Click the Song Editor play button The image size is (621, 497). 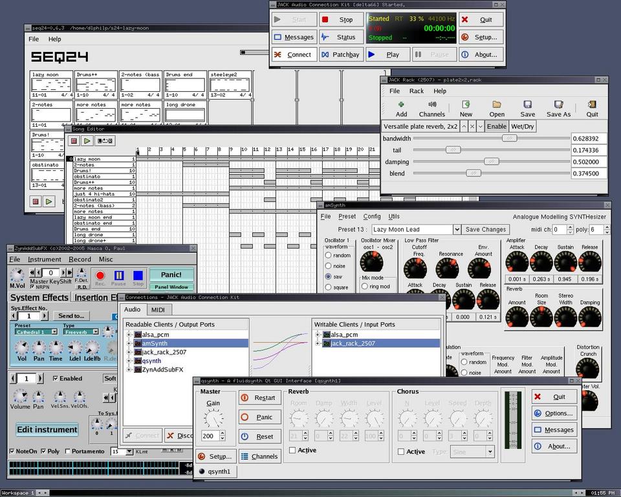point(87,140)
